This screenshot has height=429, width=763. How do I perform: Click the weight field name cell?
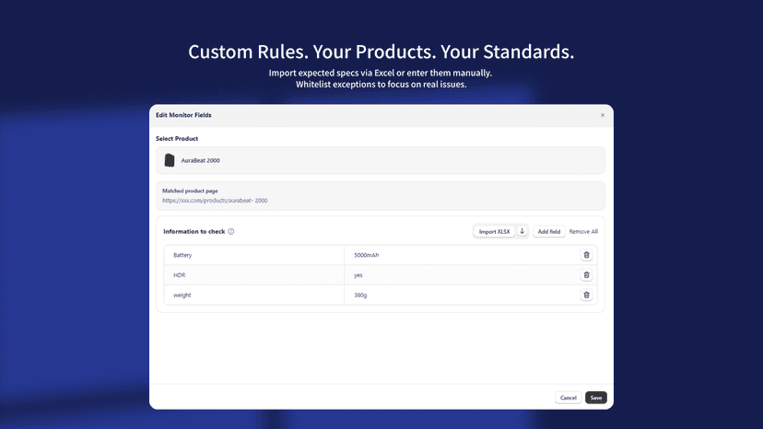click(x=254, y=295)
